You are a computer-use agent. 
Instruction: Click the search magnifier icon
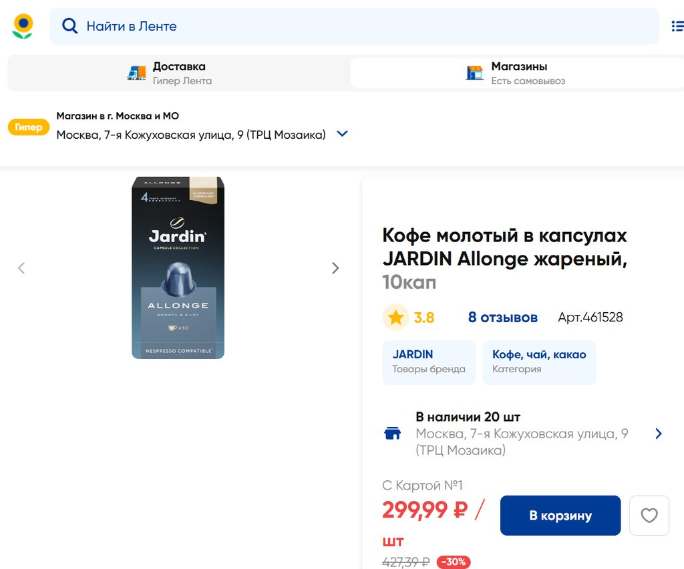point(69,26)
